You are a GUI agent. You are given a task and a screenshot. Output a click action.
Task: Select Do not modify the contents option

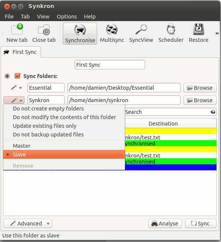pyautogui.click(x=64, y=117)
